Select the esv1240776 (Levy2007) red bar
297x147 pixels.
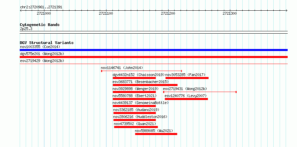pos(187,99)
